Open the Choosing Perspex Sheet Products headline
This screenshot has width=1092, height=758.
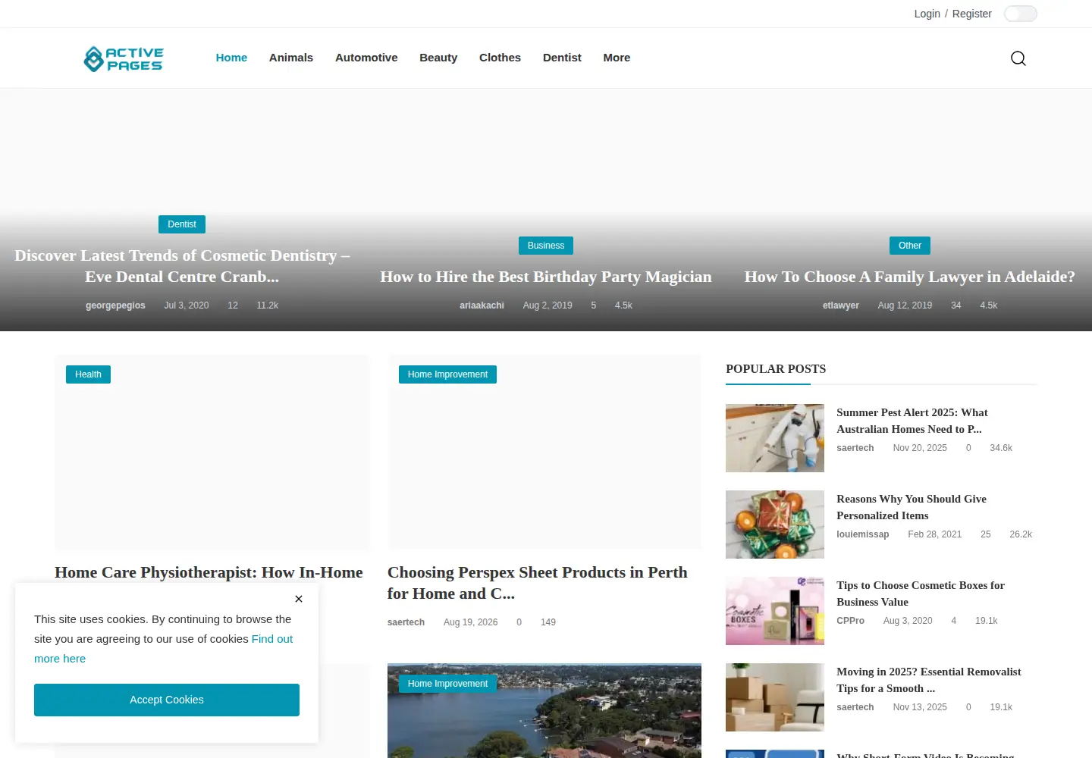coord(538,583)
